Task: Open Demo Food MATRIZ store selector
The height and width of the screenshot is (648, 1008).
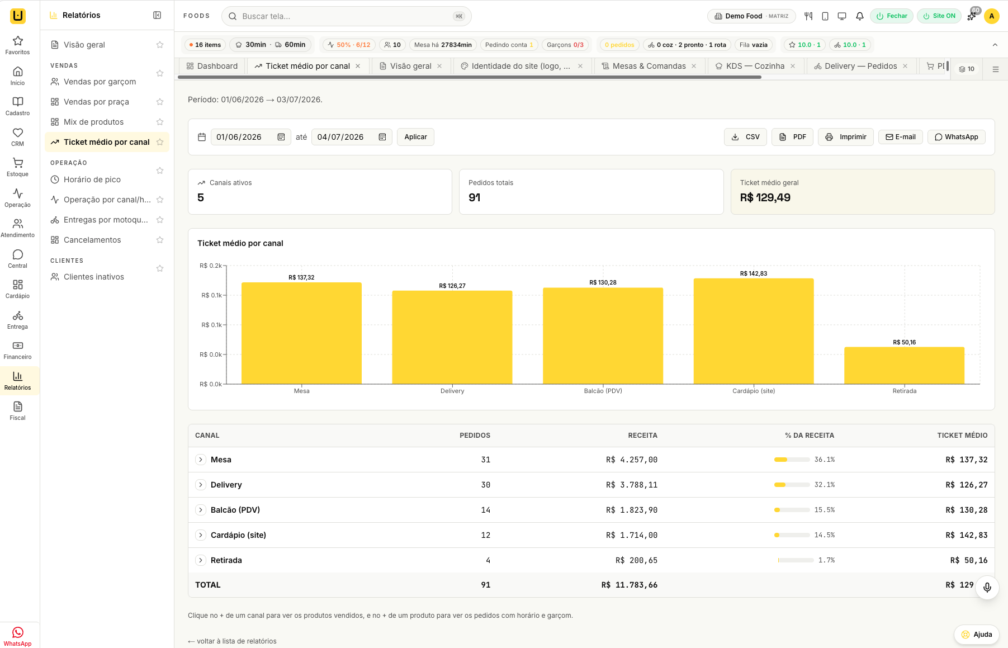Action: [751, 16]
